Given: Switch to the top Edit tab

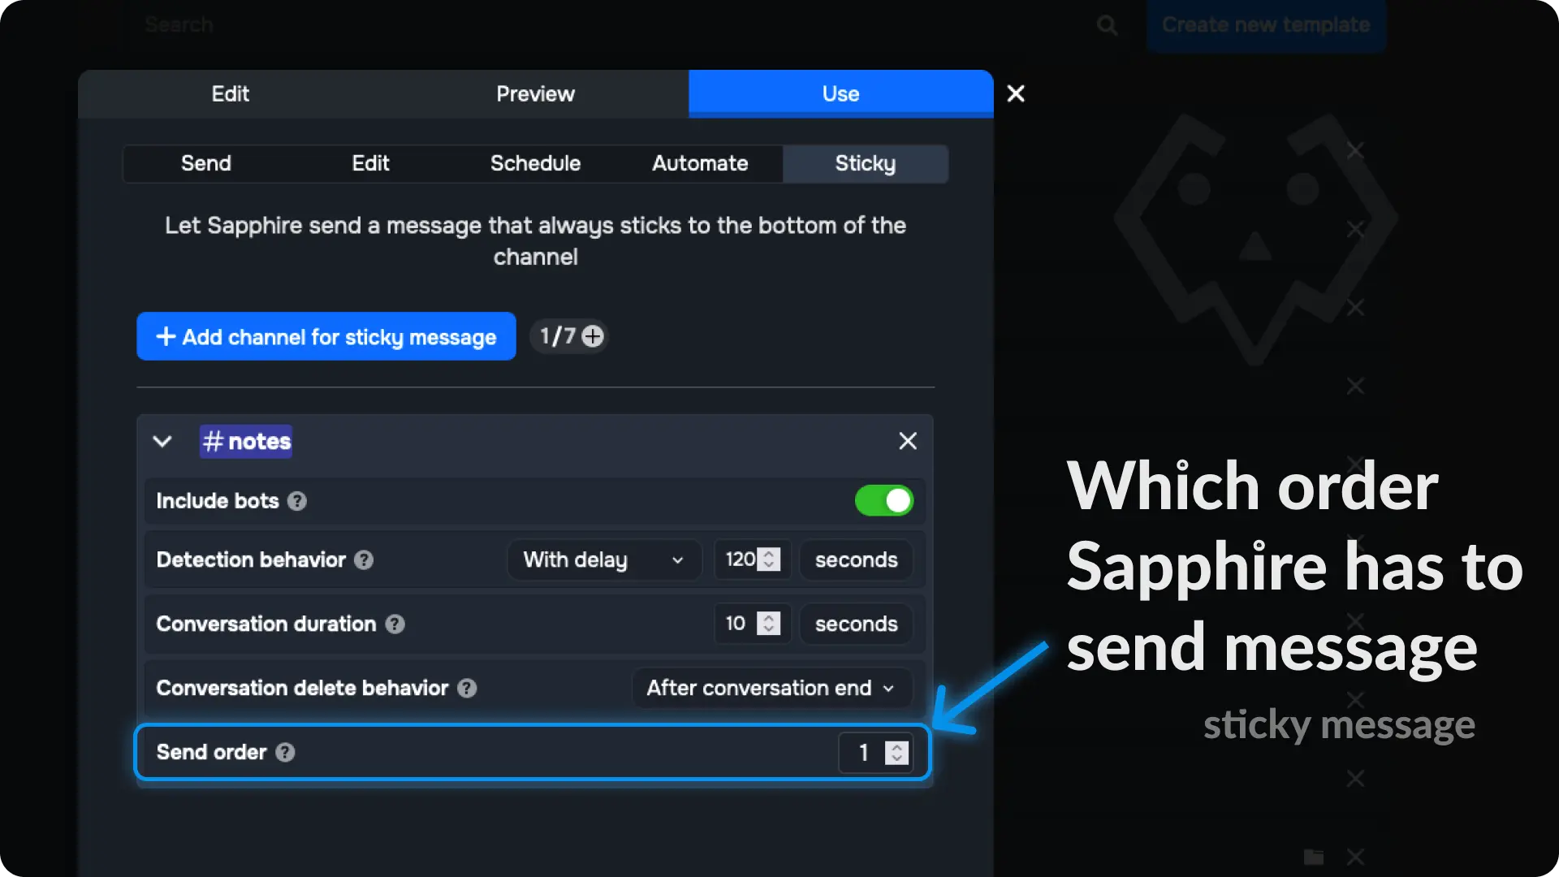Looking at the screenshot, I should 230,93.
